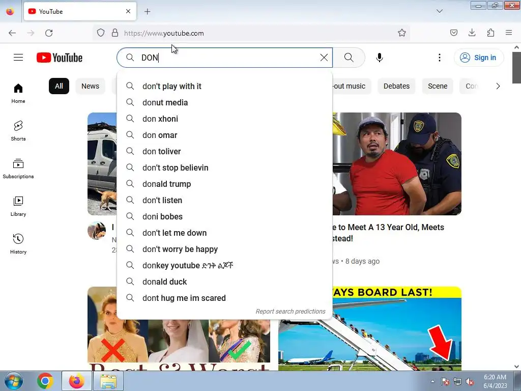Open video title "Meet A 13 Year Old"
The image size is (521, 391).
[388, 232]
